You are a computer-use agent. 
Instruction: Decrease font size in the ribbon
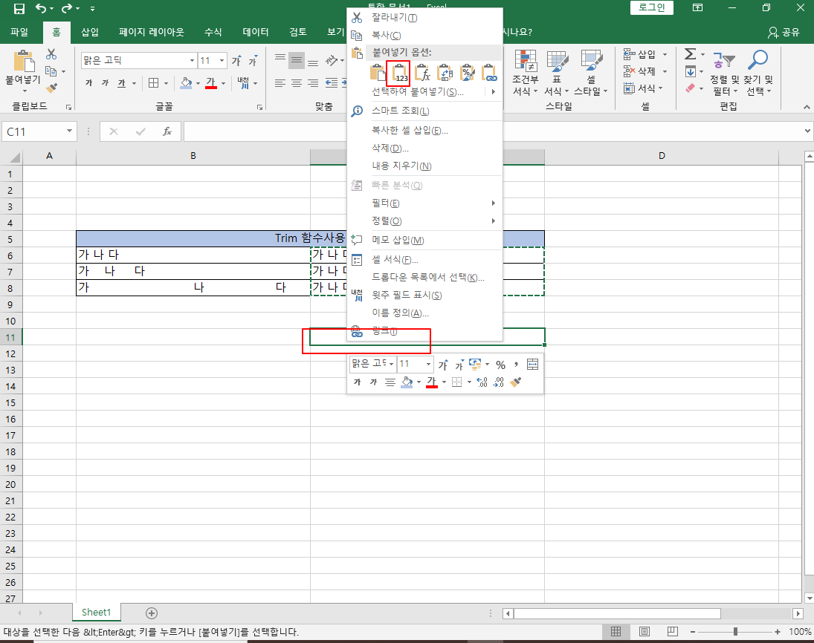[253, 61]
